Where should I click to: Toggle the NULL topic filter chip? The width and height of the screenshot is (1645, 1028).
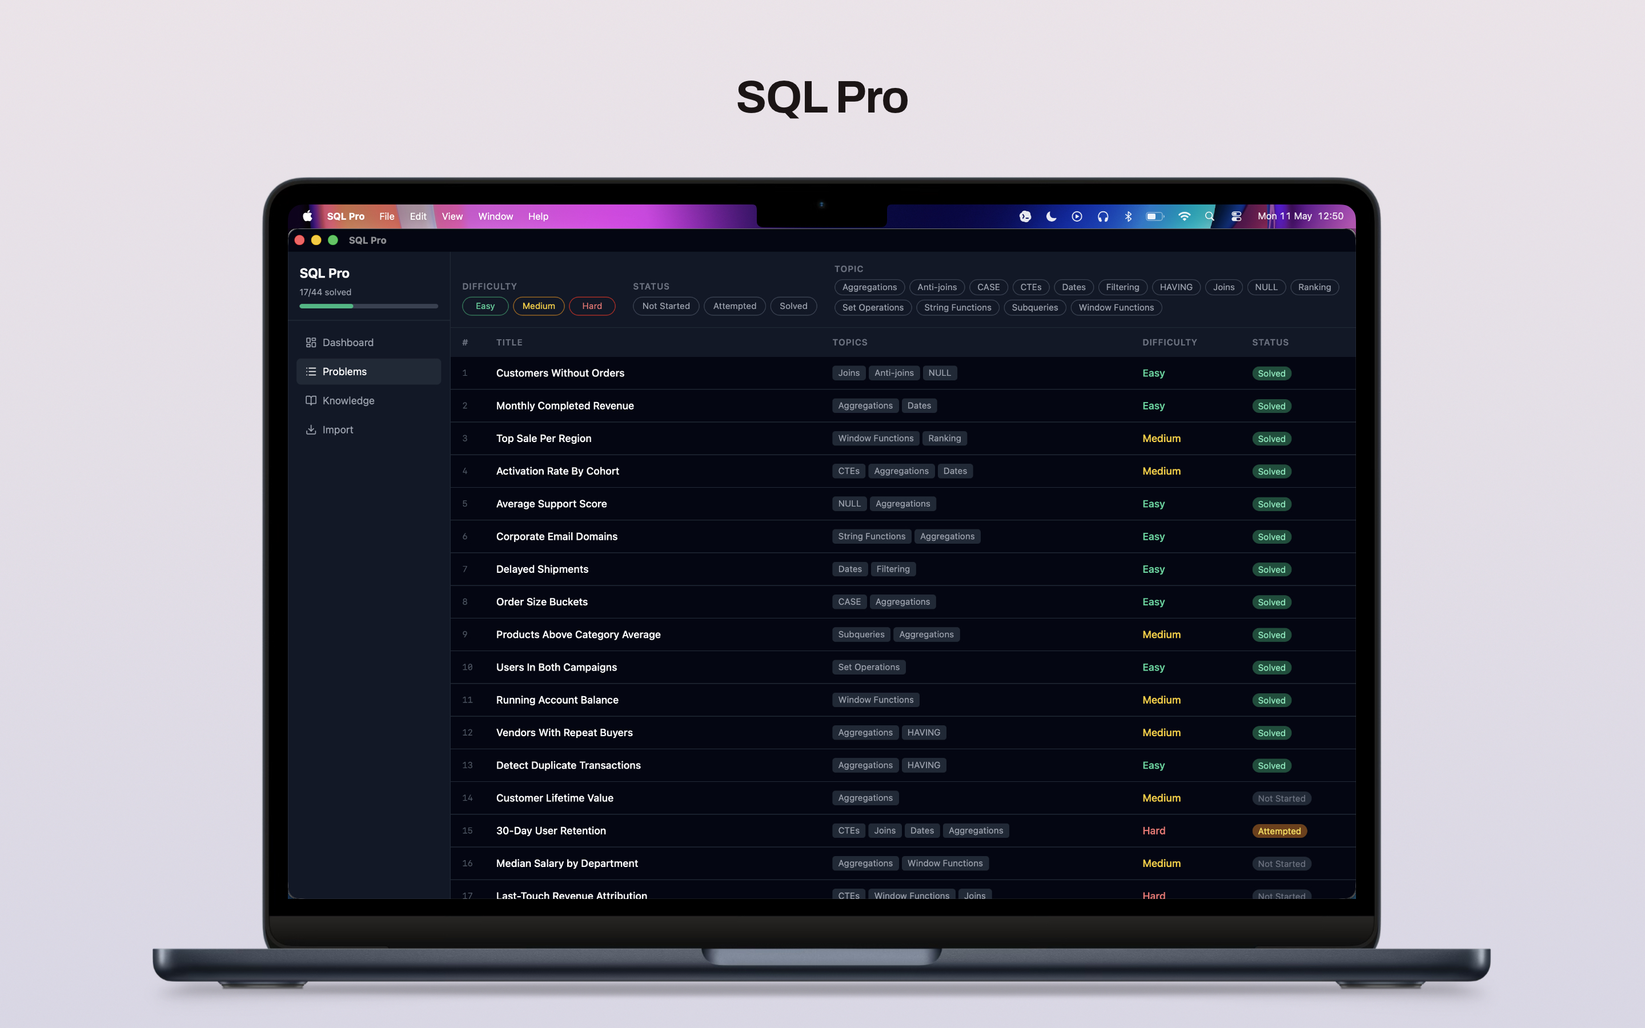(1266, 287)
